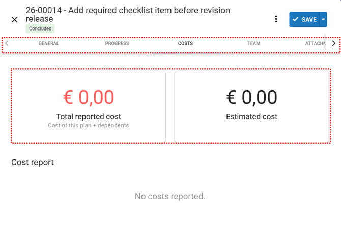Click the SAVE button

pyautogui.click(x=304, y=19)
